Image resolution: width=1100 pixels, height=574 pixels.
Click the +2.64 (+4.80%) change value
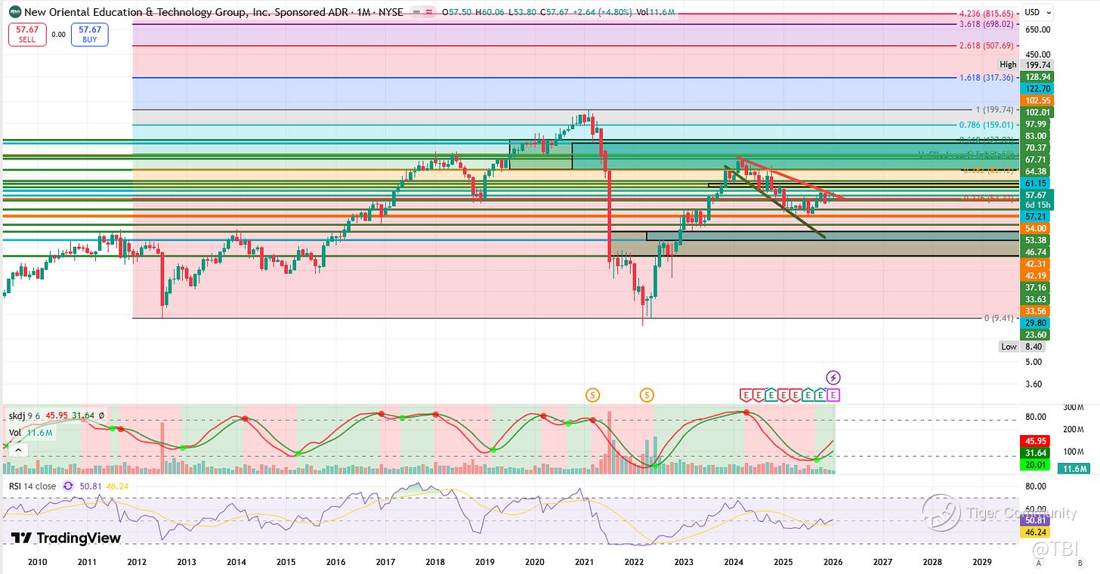click(604, 12)
